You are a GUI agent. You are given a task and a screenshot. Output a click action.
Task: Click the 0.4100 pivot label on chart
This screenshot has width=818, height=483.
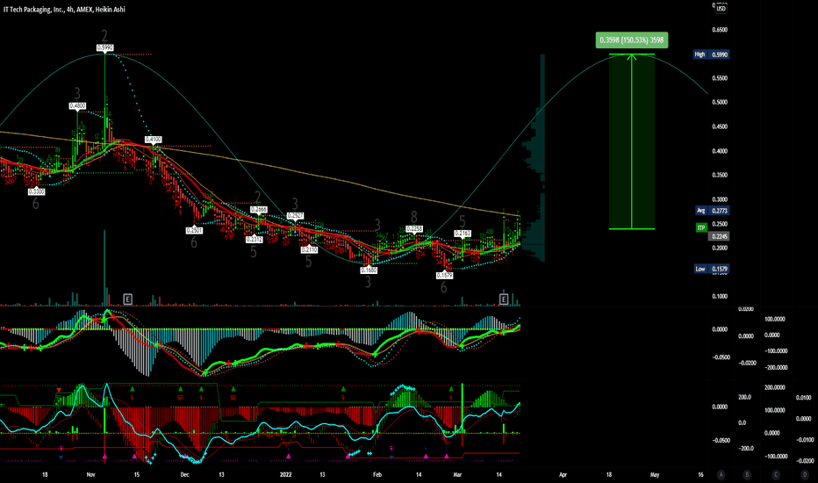click(153, 140)
